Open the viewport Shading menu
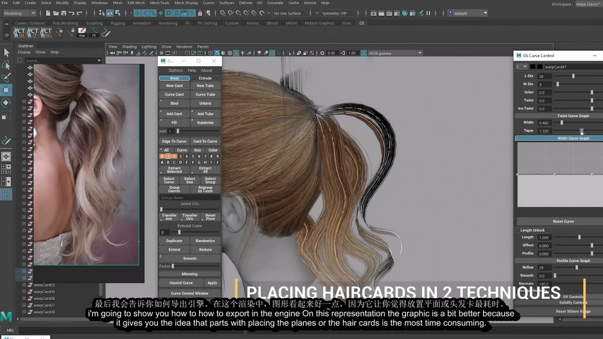This screenshot has width=603, height=339. pos(129,46)
